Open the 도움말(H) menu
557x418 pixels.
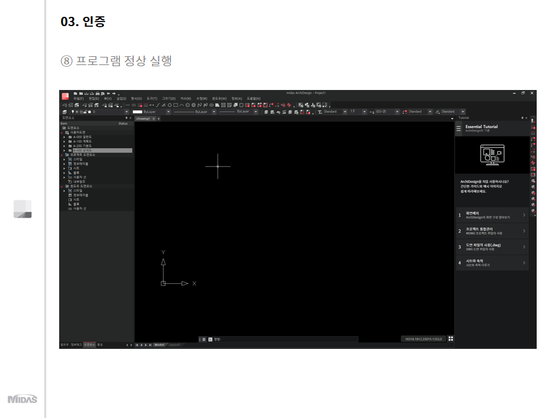pos(254,99)
